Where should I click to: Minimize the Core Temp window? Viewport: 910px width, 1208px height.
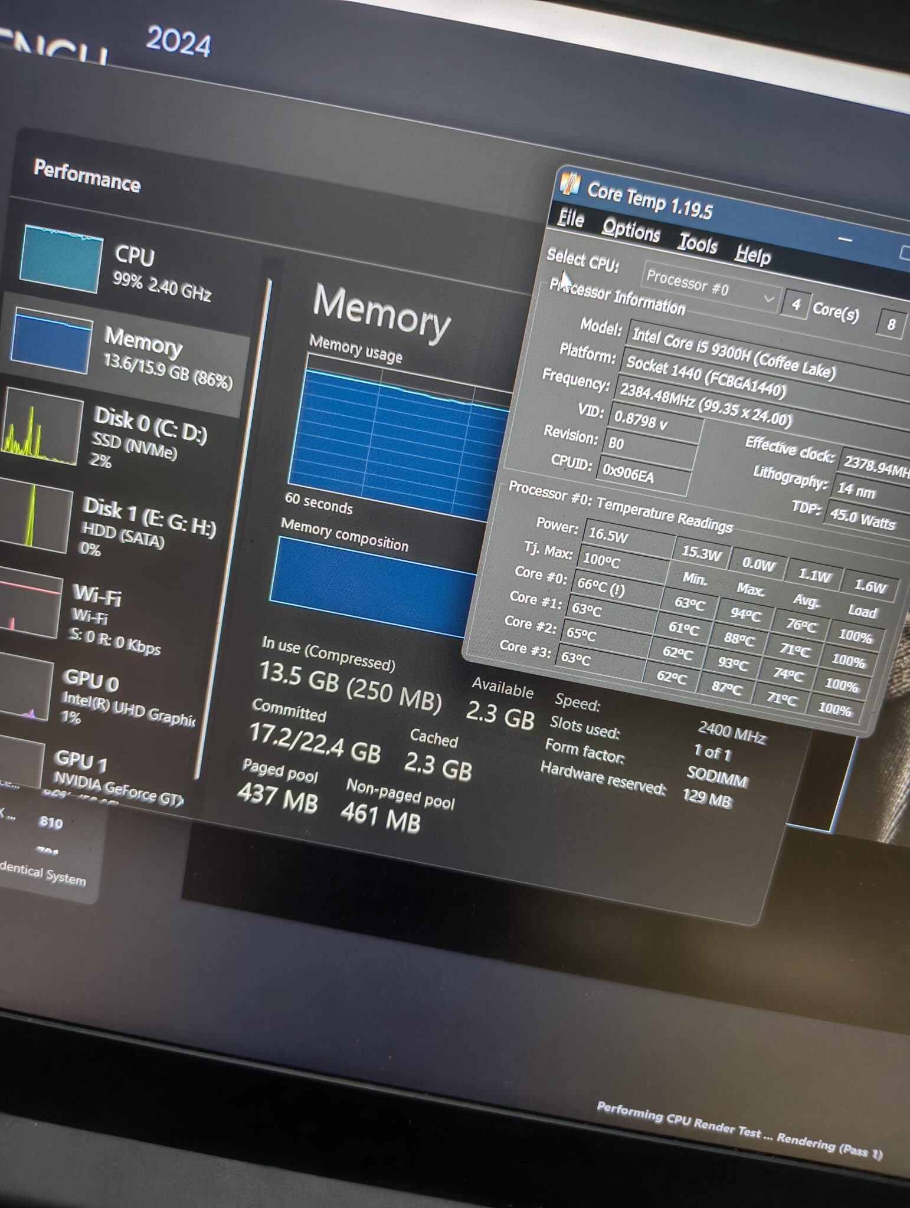click(x=844, y=239)
